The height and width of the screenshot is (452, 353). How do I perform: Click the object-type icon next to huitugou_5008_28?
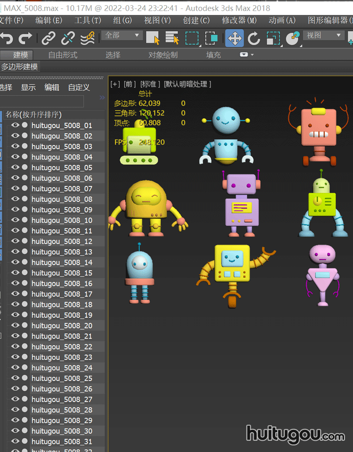pyautogui.click(x=25, y=409)
